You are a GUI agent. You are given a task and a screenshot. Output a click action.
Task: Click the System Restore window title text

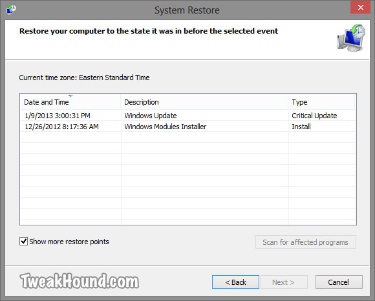187,10
